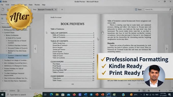Viewport: 173px width, 97px height.
Task: Launch Microsoft Edge from the taskbar
Action: click(51, 94)
